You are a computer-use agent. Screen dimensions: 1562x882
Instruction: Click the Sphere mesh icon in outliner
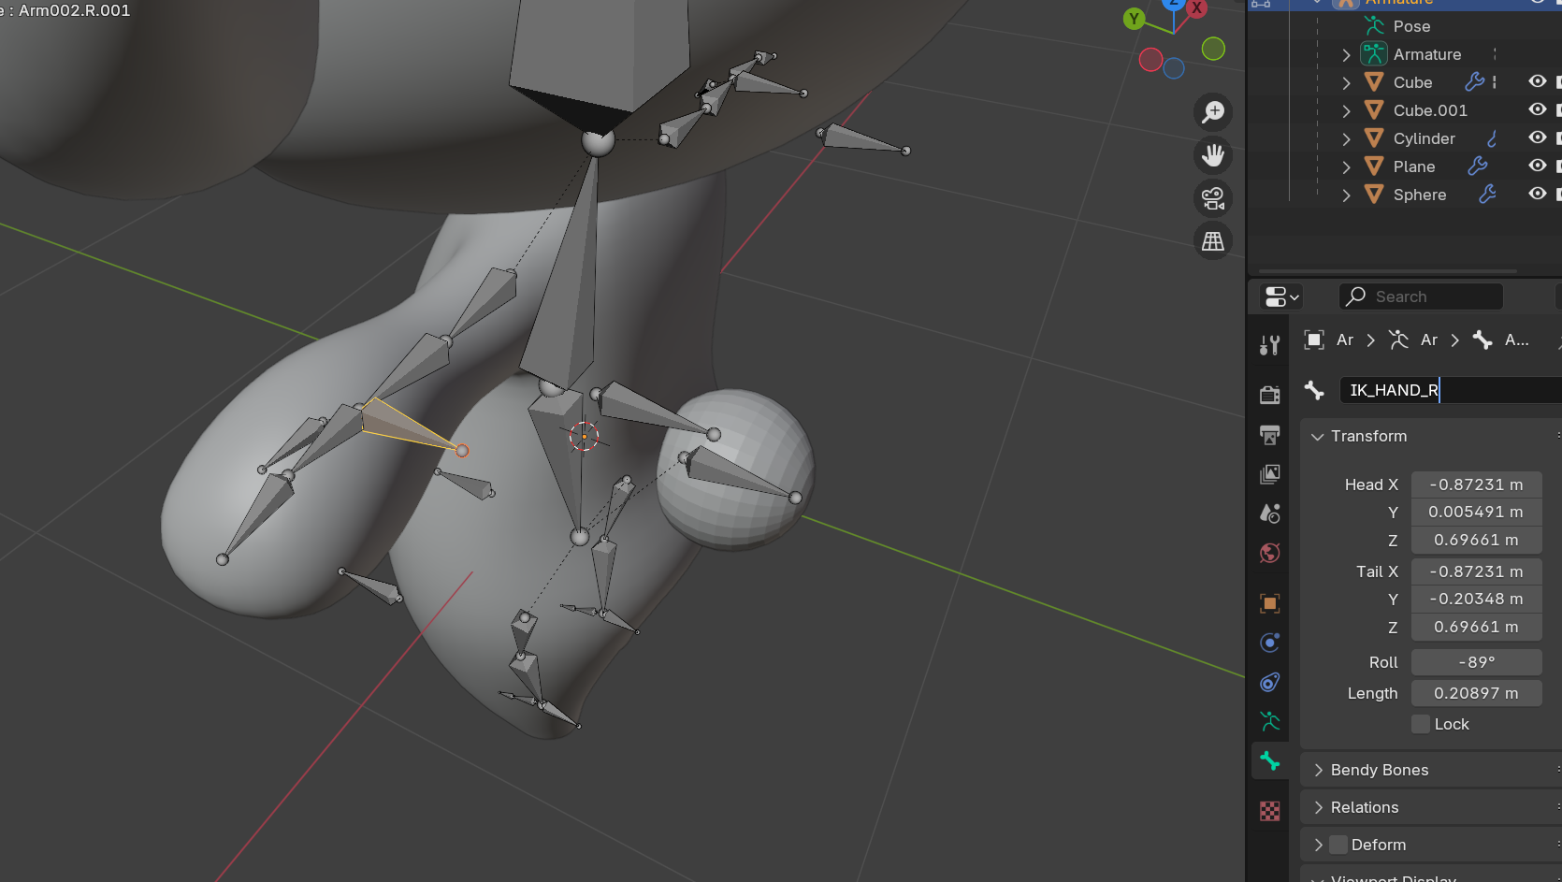click(x=1374, y=195)
